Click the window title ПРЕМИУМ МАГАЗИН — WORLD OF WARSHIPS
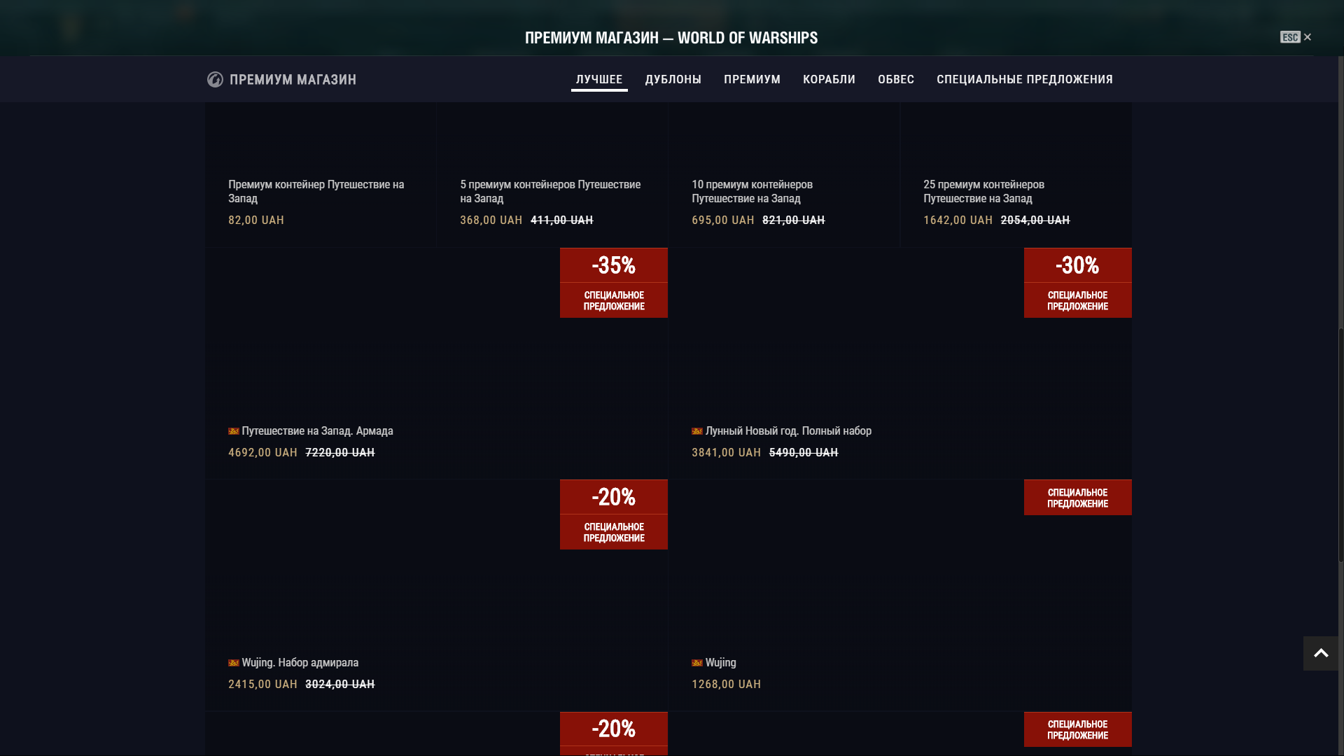The height and width of the screenshot is (756, 1344). [671, 38]
